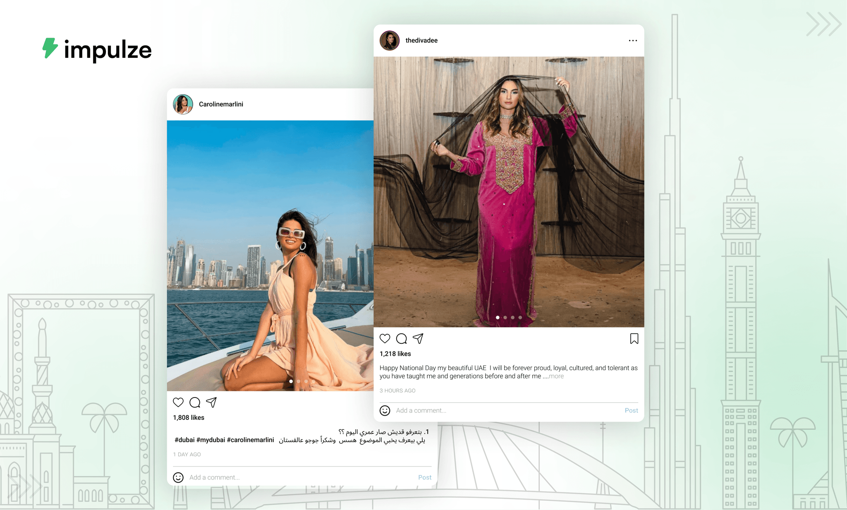
Task: Open comments on the Carolinemarlini post
Action: point(195,402)
